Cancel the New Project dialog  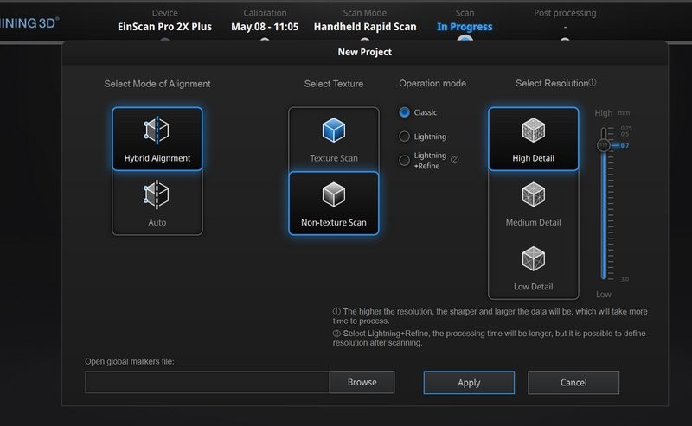pyautogui.click(x=573, y=382)
